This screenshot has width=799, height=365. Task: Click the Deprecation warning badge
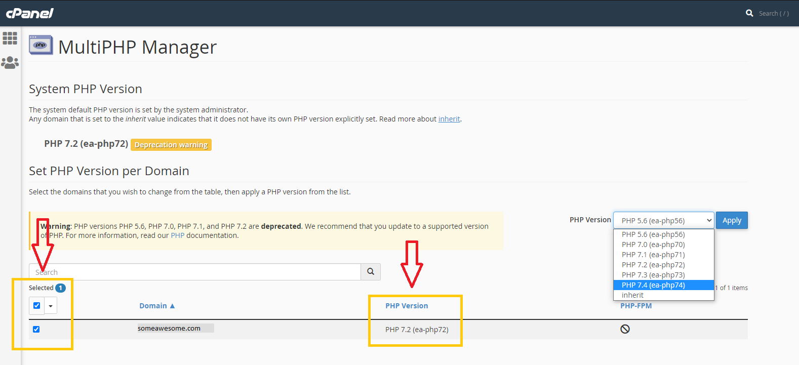[x=171, y=145]
